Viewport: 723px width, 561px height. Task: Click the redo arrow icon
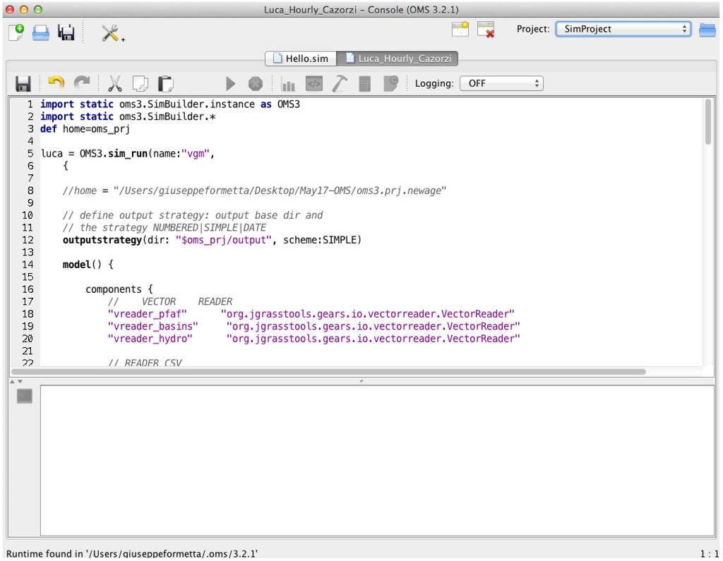coord(82,83)
